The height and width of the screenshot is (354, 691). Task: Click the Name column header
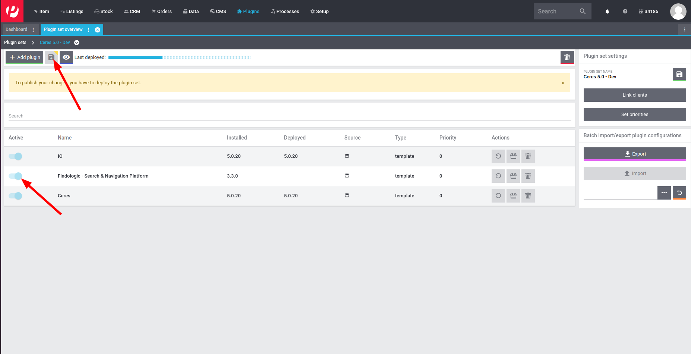pyautogui.click(x=64, y=138)
